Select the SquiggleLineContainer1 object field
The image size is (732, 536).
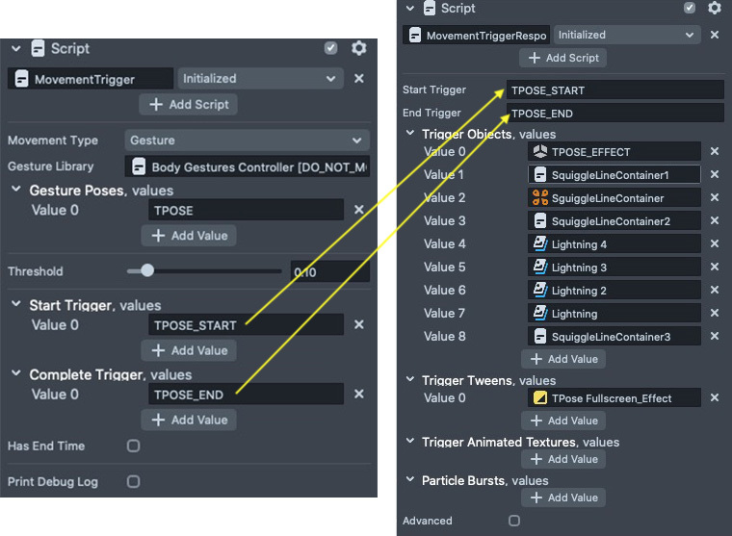(614, 174)
